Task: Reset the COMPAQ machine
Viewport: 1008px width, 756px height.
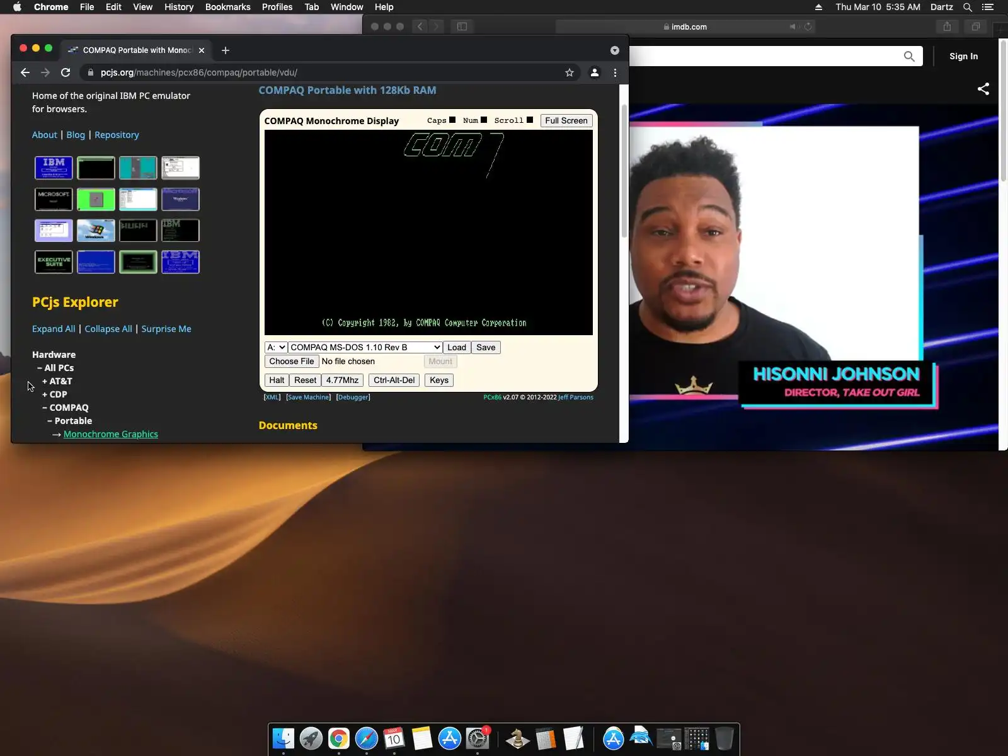Action: (306, 380)
